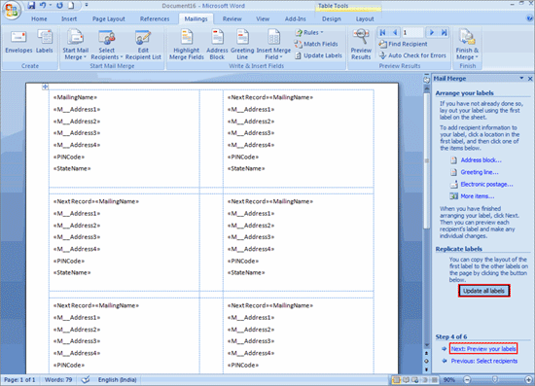Image resolution: width=535 pixels, height=386 pixels.
Task: Zoom out with minus button
Action: (x=467, y=379)
